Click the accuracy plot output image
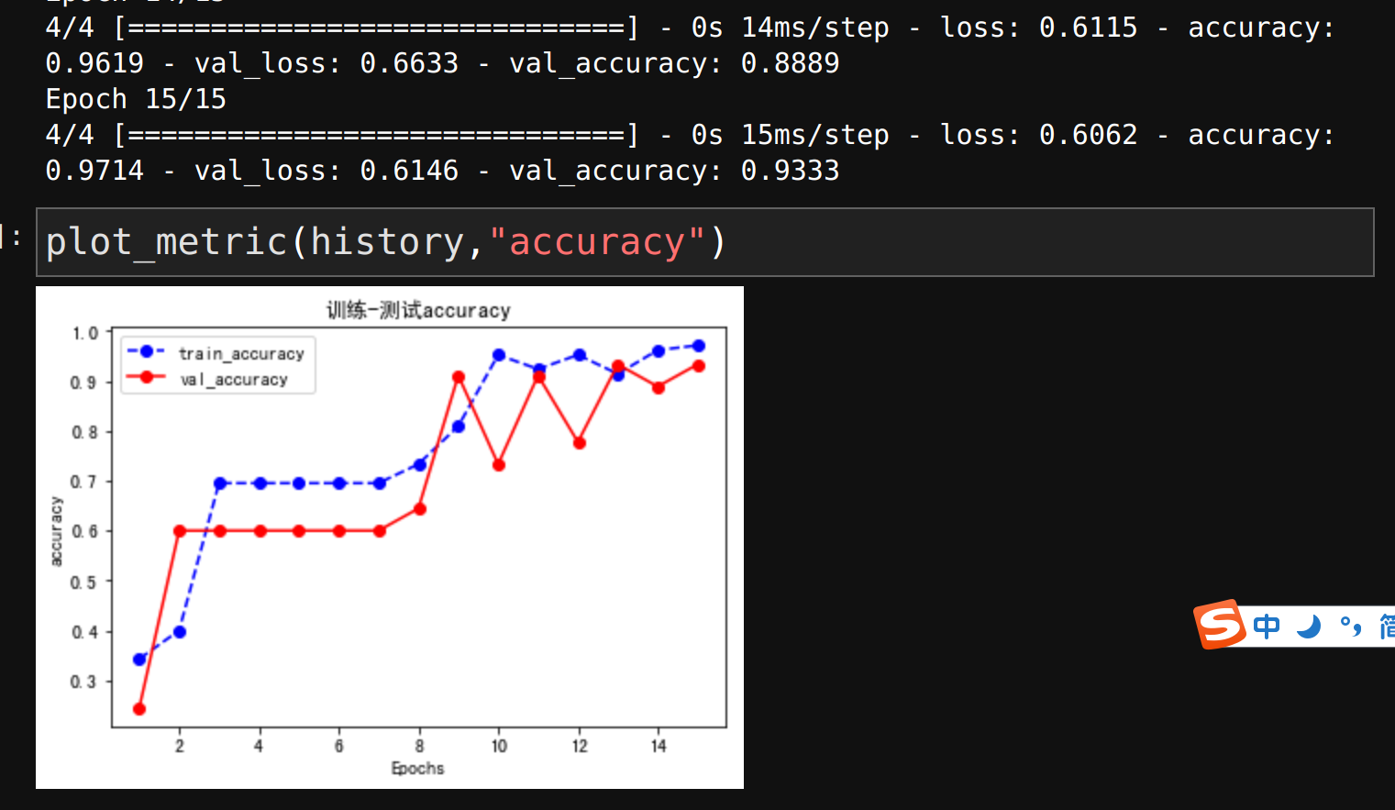 pyautogui.click(x=390, y=538)
